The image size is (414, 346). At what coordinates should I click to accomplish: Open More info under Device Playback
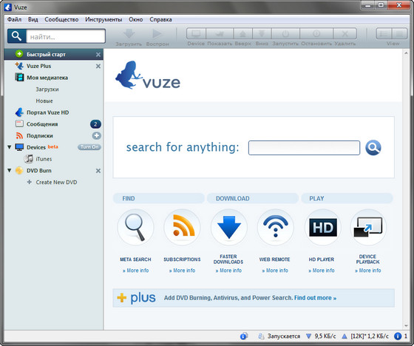coord(368,271)
